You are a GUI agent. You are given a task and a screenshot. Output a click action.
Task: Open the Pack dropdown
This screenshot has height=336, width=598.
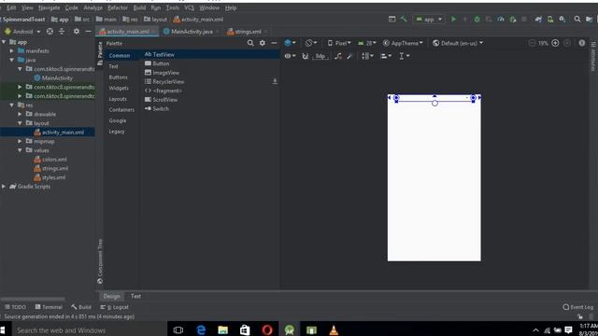point(367,56)
